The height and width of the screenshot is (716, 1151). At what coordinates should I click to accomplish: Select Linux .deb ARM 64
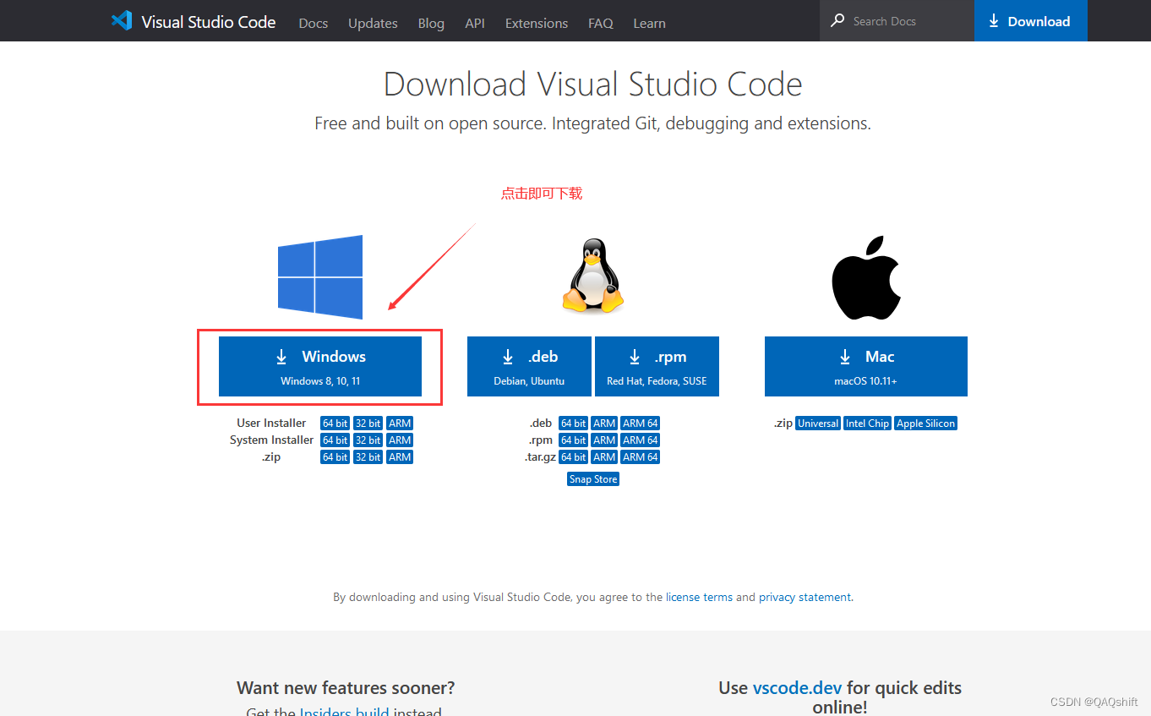click(x=640, y=424)
